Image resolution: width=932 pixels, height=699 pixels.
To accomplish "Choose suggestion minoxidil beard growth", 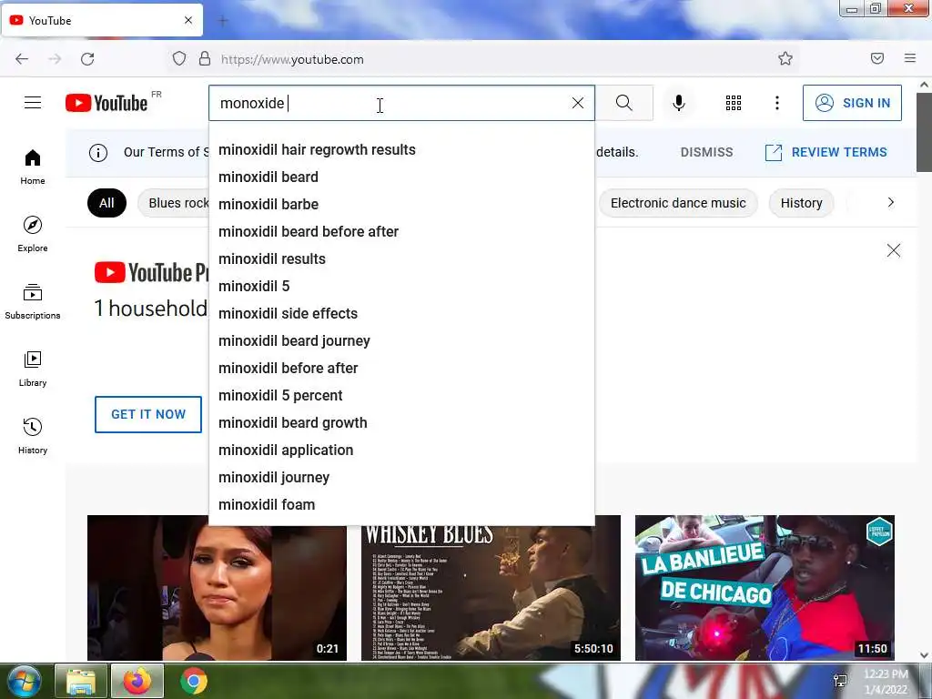I will coord(401,423).
